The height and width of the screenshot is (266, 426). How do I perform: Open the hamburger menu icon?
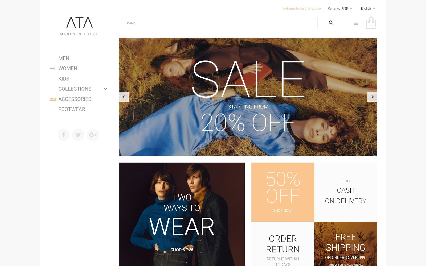pyautogui.click(x=356, y=23)
